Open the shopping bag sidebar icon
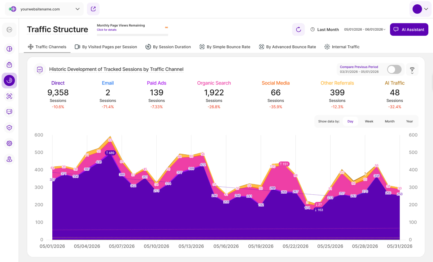The image size is (433, 262). (x=9, y=65)
